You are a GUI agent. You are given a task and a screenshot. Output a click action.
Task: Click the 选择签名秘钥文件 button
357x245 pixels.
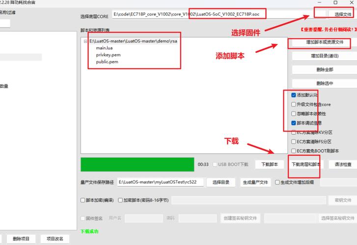[338, 219]
